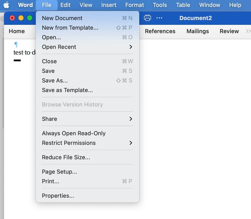The height and width of the screenshot is (219, 251).
Task: Click the blue paragraph mark in document
Action: tap(16, 44)
